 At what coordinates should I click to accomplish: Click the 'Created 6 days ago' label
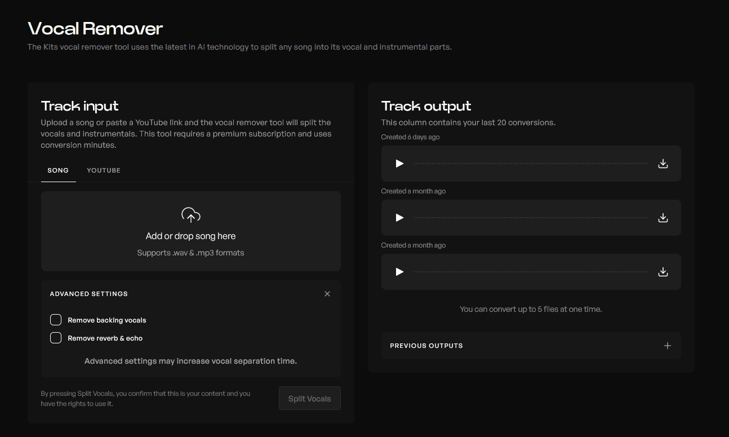[410, 137]
